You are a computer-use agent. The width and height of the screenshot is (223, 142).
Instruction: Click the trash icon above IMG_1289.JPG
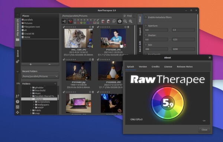pyautogui.click(x=93, y=27)
